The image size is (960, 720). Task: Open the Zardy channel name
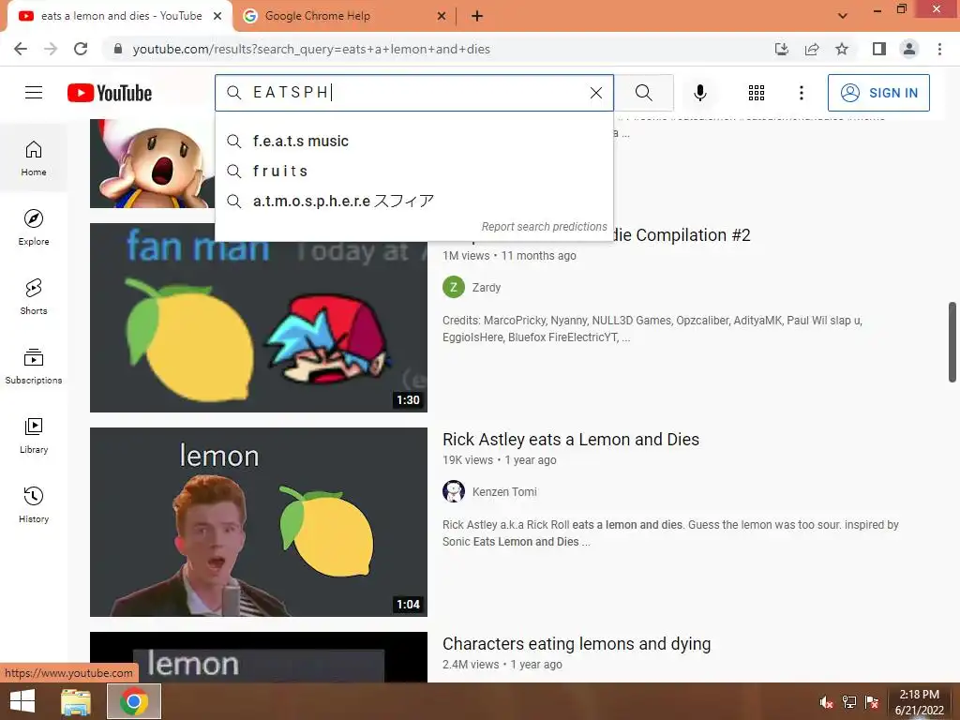[x=487, y=288]
